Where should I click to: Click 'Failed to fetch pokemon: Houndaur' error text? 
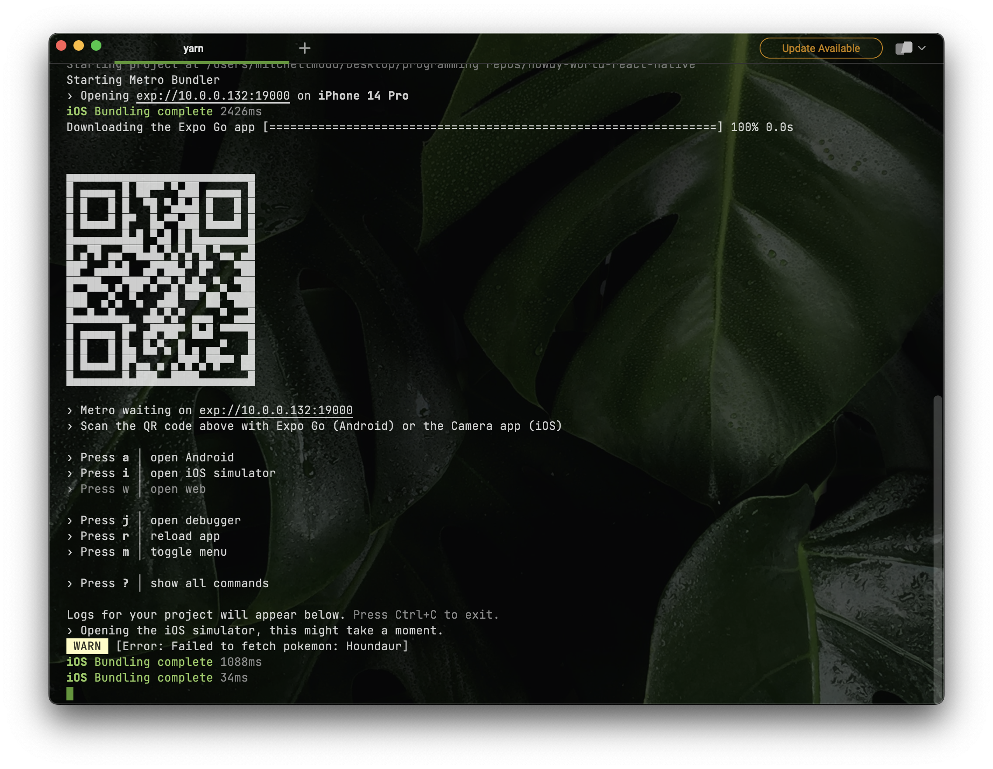(x=262, y=646)
